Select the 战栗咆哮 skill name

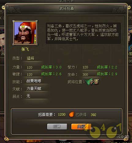(34, 81)
